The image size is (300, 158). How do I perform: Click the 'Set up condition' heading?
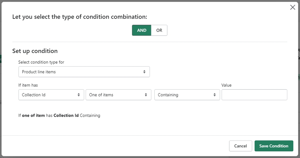click(35, 51)
